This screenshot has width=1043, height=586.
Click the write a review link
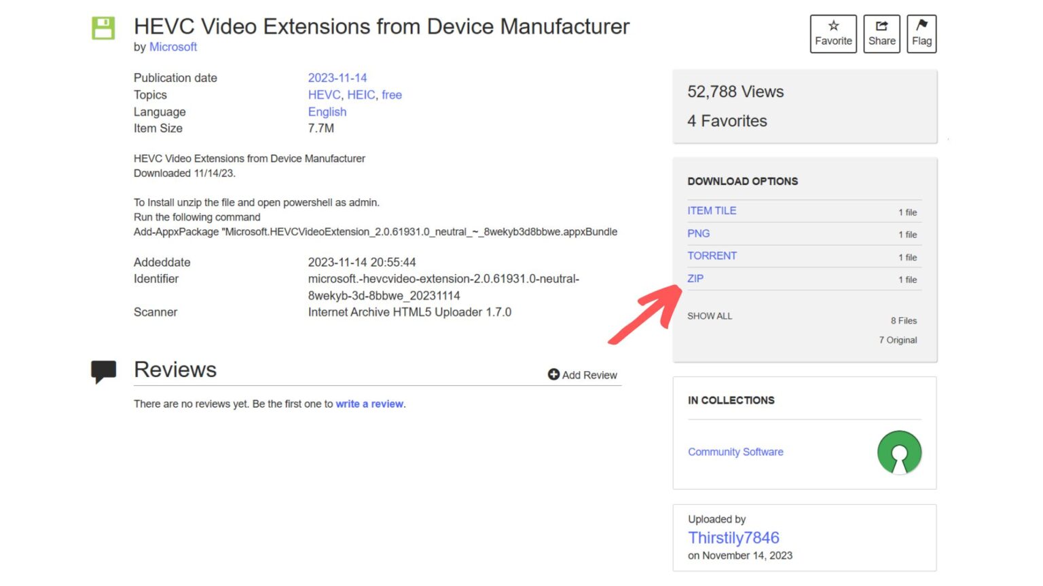[369, 404]
